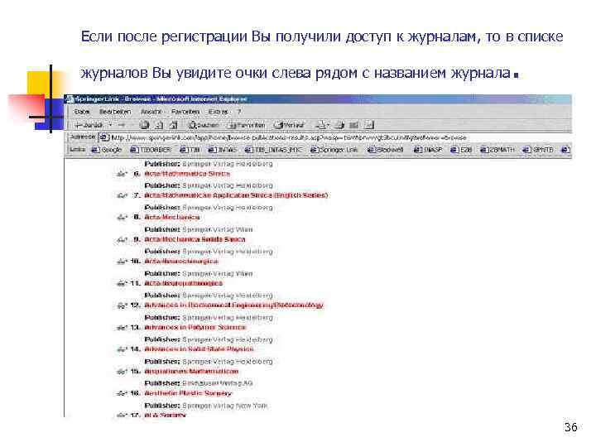Expand the Zurück history dropdown arrow
This screenshot has width=596, height=447.
click(x=110, y=125)
